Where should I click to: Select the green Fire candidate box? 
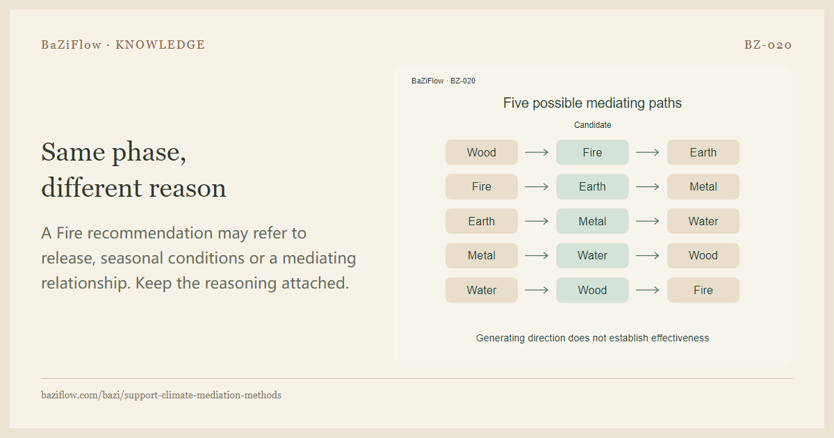pyautogui.click(x=592, y=152)
